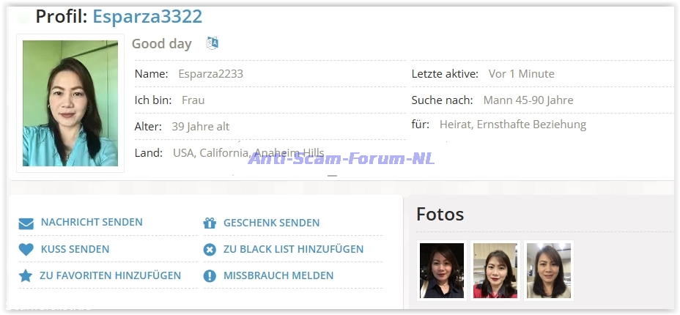View the middle Fotos thumbnail with red top
Screen dimensions: 680x315
(x=495, y=270)
